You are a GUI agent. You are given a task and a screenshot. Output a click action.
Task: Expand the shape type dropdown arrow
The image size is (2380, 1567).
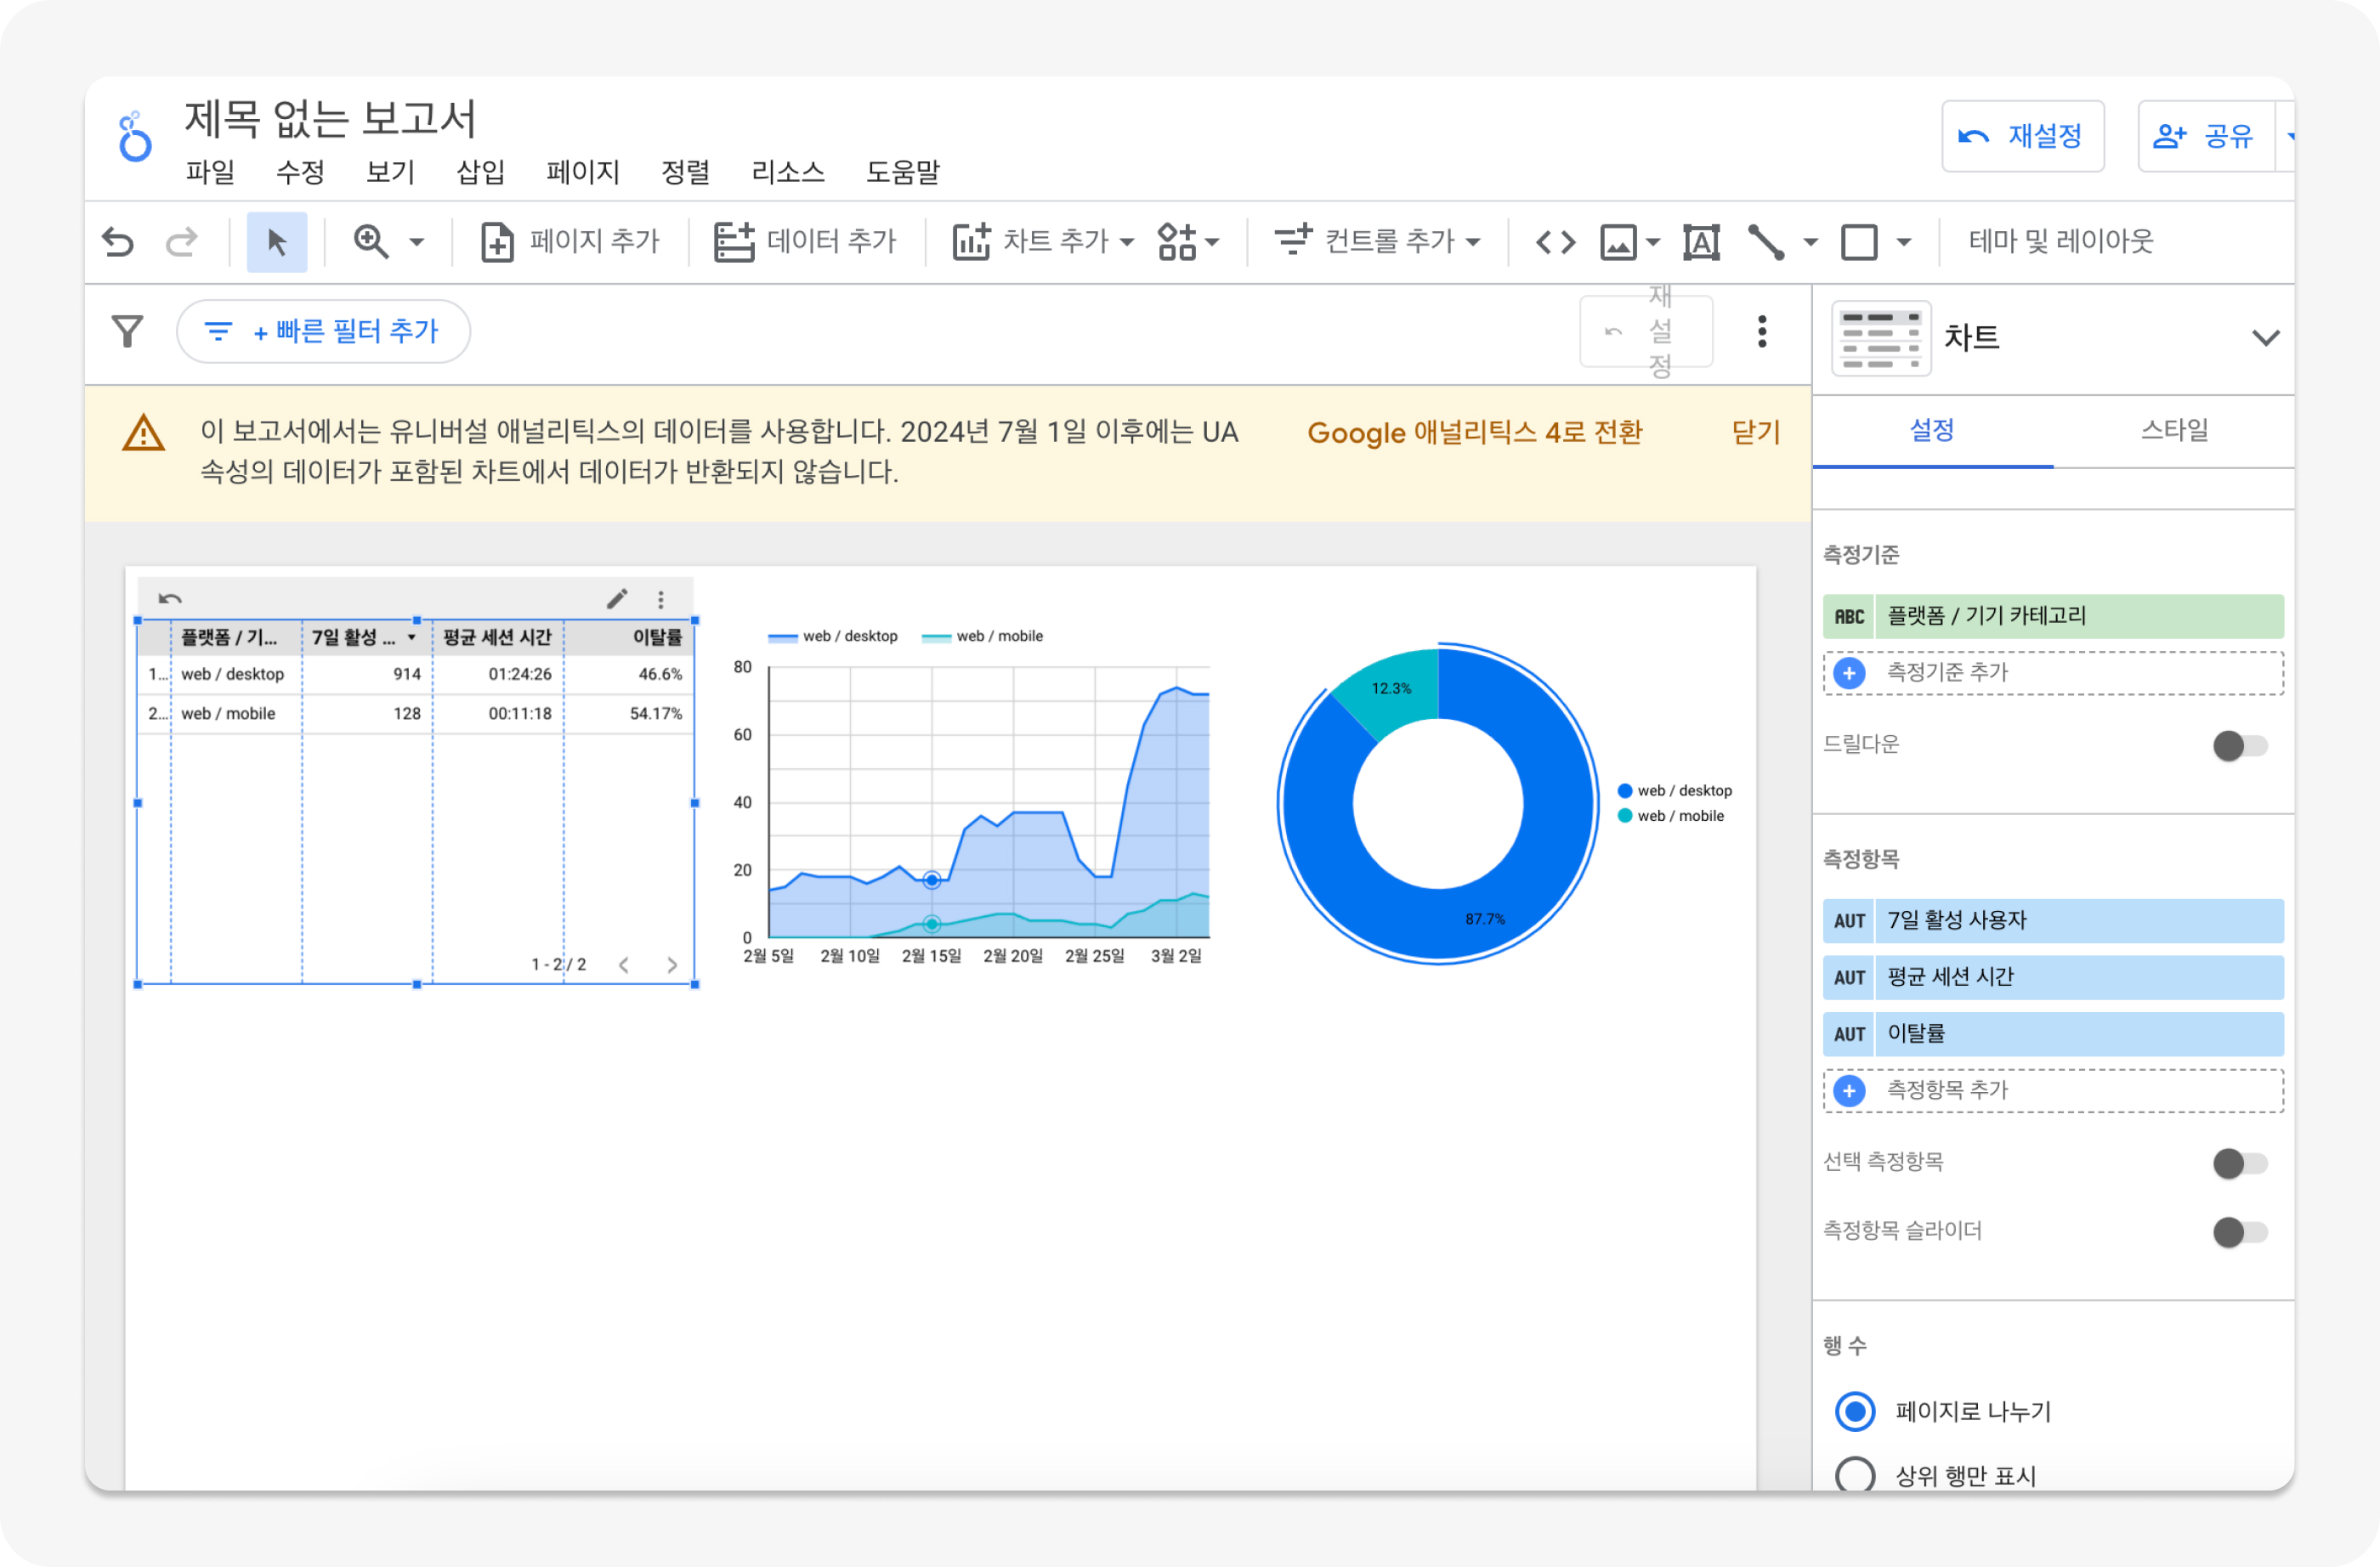tap(1904, 243)
